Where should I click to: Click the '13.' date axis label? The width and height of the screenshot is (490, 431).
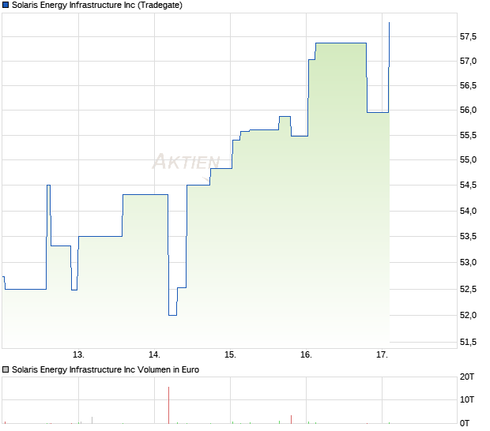[78, 355]
